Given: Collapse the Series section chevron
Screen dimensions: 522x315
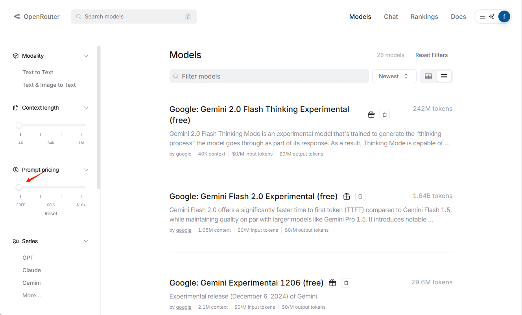Looking at the screenshot, I should coord(86,241).
